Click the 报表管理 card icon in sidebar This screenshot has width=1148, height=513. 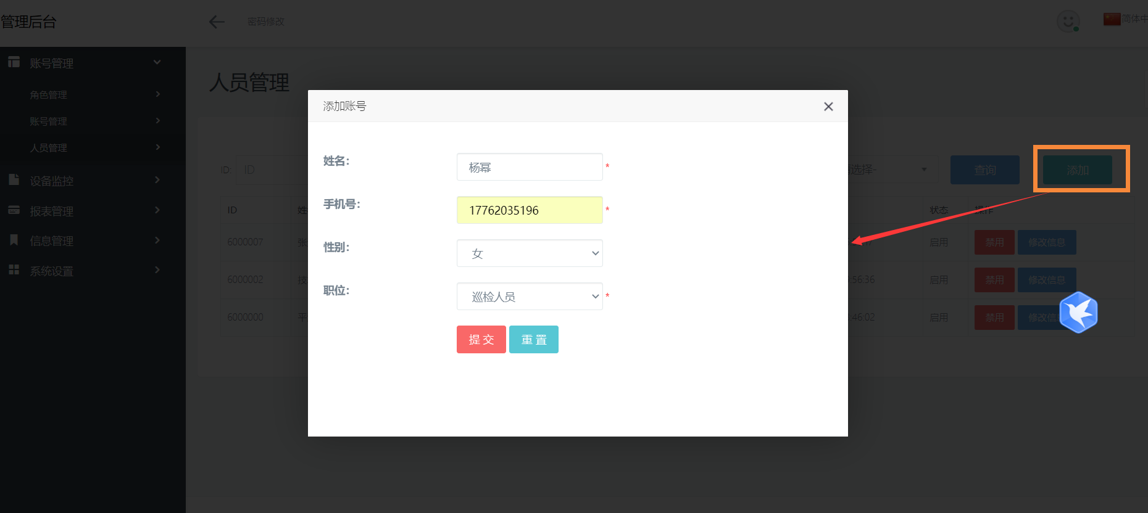click(14, 210)
